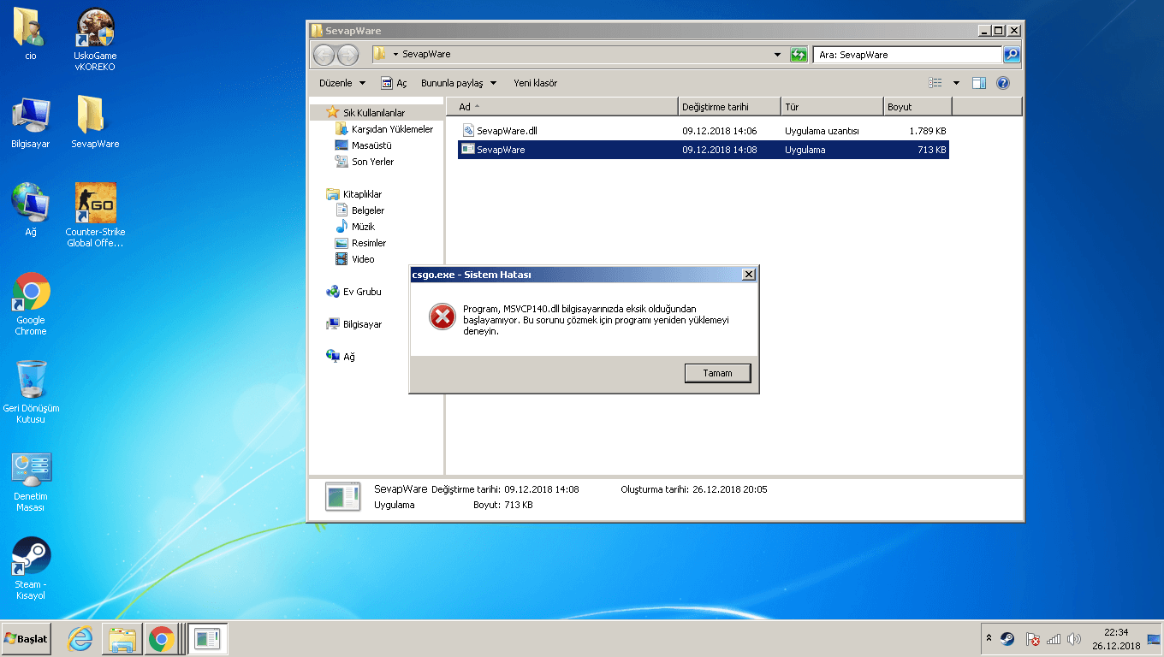Viewport: 1164px width, 657px height.
Task: Open 'Karşıdan Yüklemeler' in the sidebar
Action: 392,129
